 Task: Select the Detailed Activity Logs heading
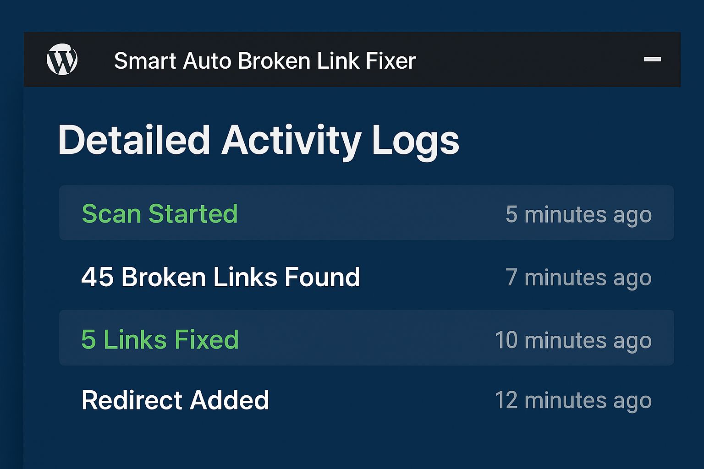tap(258, 140)
